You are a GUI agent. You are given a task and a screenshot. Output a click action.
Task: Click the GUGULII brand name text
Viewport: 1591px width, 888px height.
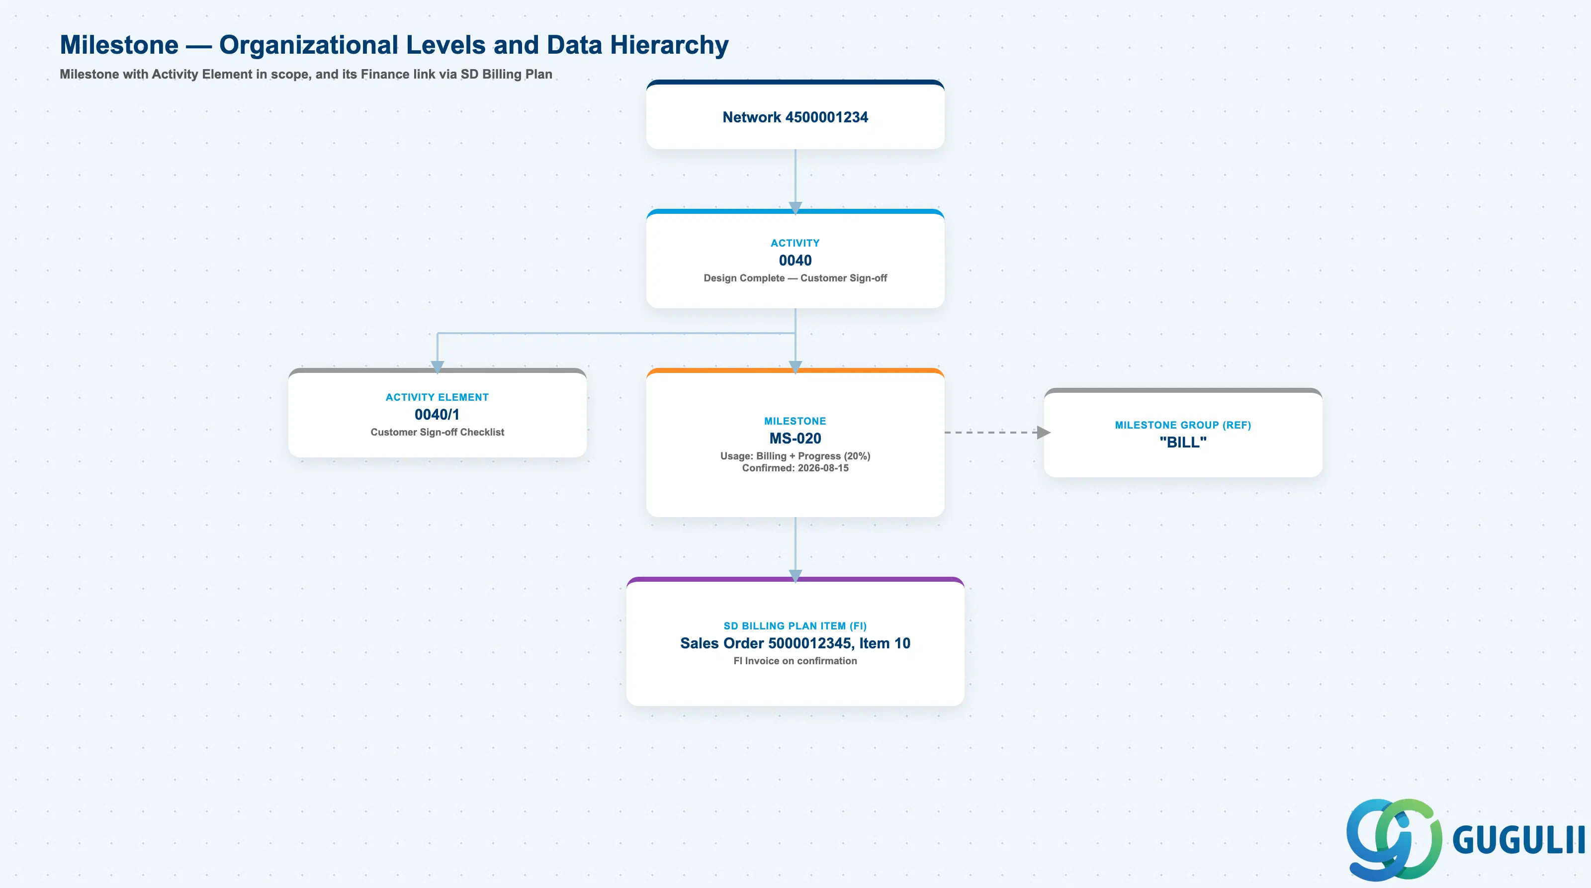point(1519,840)
